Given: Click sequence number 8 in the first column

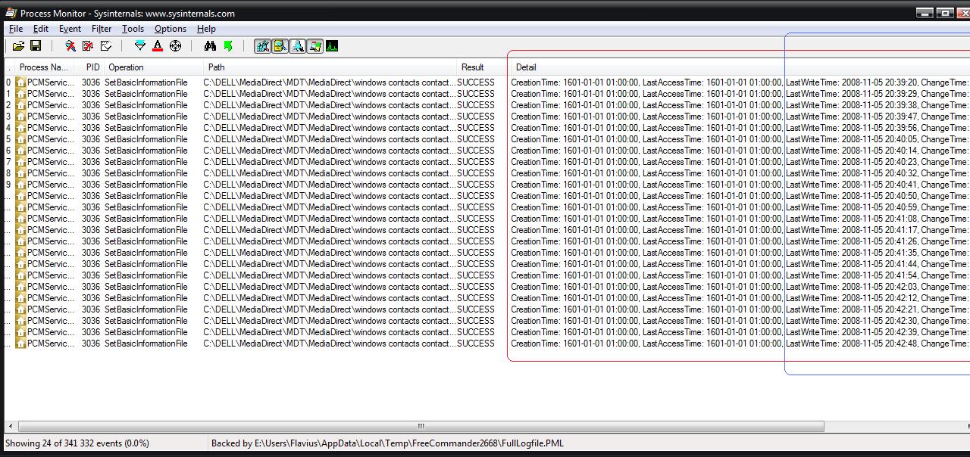Looking at the screenshot, I should pos(9,173).
